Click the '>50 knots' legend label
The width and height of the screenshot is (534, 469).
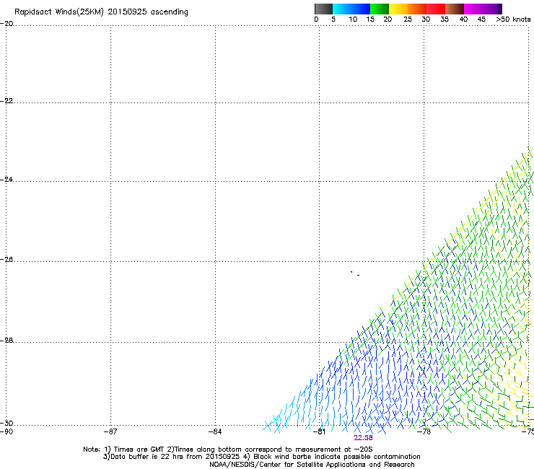[513, 19]
